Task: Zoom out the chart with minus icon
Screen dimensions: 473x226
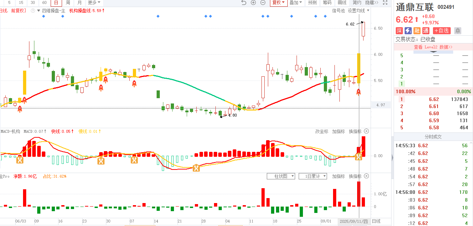Action: click(x=263, y=2)
